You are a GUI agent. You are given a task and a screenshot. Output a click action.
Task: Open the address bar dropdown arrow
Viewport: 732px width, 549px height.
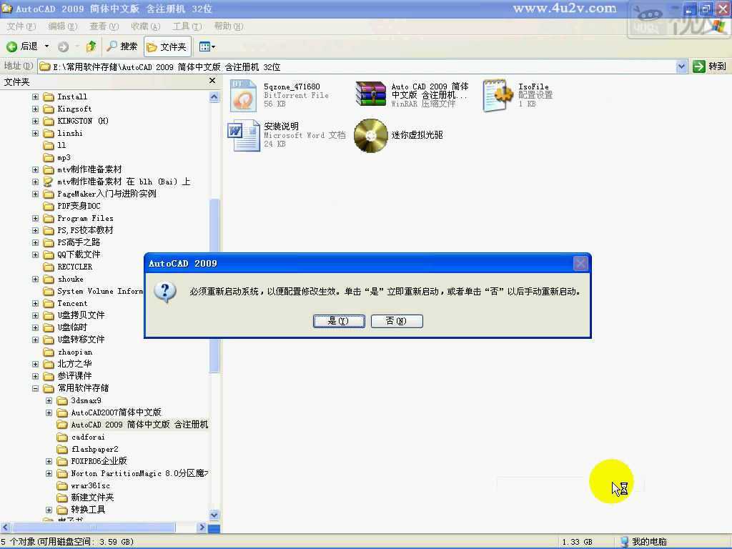tap(681, 66)
